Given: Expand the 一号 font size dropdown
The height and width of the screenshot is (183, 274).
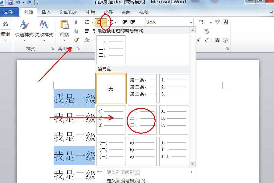Looking at the screenshot, I should coord(211,23).
